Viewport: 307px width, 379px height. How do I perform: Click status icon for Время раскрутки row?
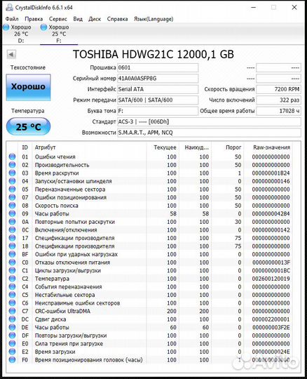(12, 173)
